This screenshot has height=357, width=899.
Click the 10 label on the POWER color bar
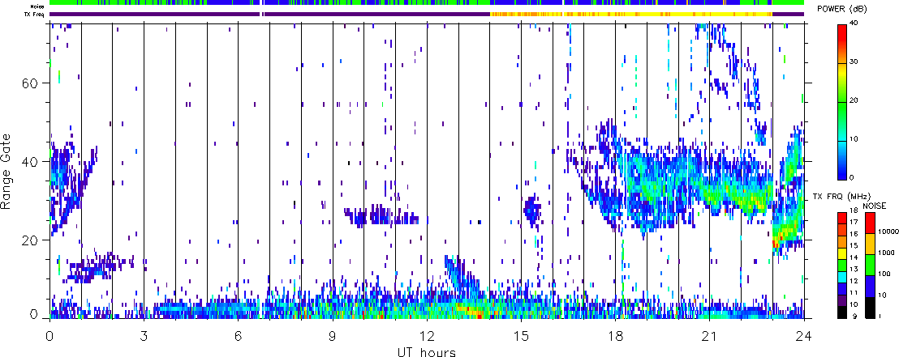[x=854, y=139]
